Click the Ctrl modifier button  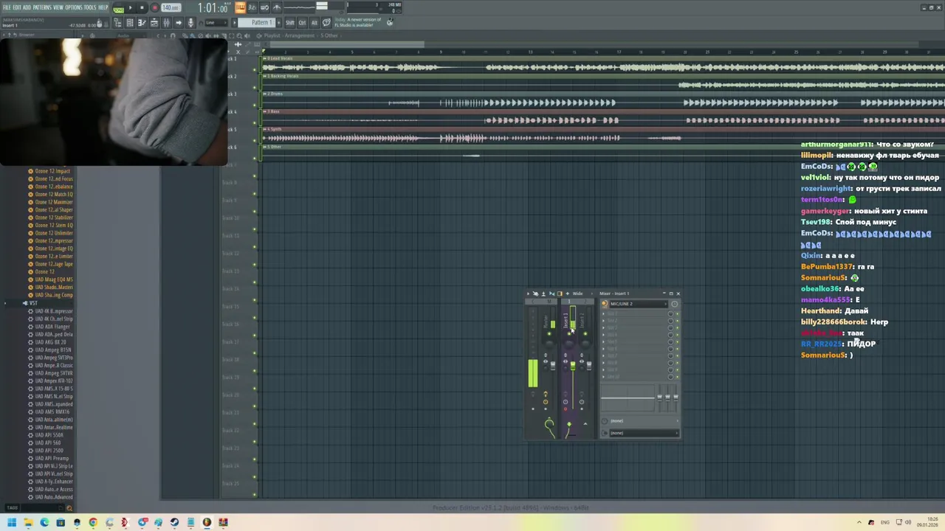(302, 23)
